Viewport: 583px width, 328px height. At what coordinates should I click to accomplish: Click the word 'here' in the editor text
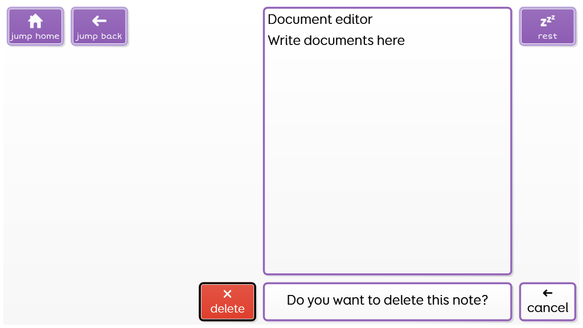[391, 40]
